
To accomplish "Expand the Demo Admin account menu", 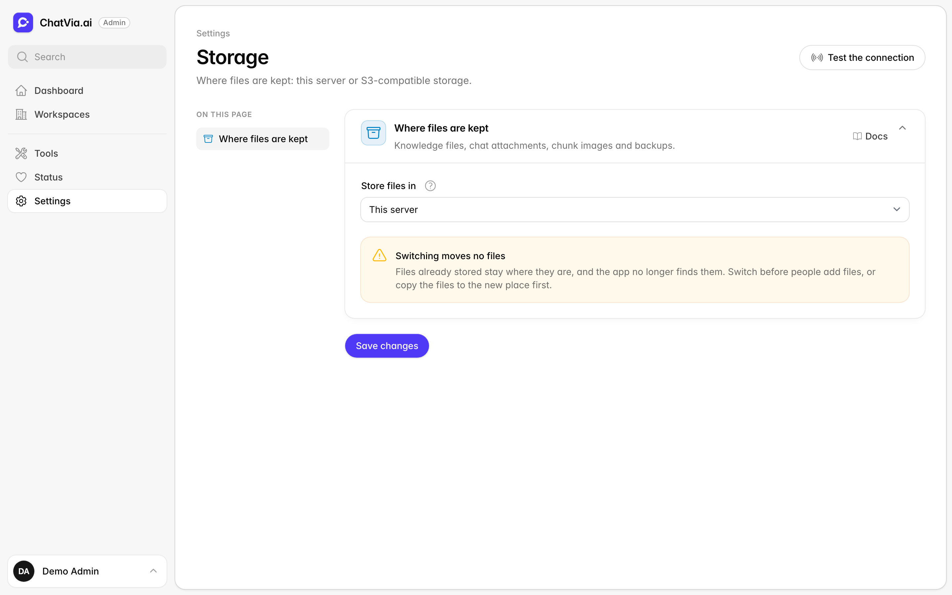I will (x=153, y=571).
